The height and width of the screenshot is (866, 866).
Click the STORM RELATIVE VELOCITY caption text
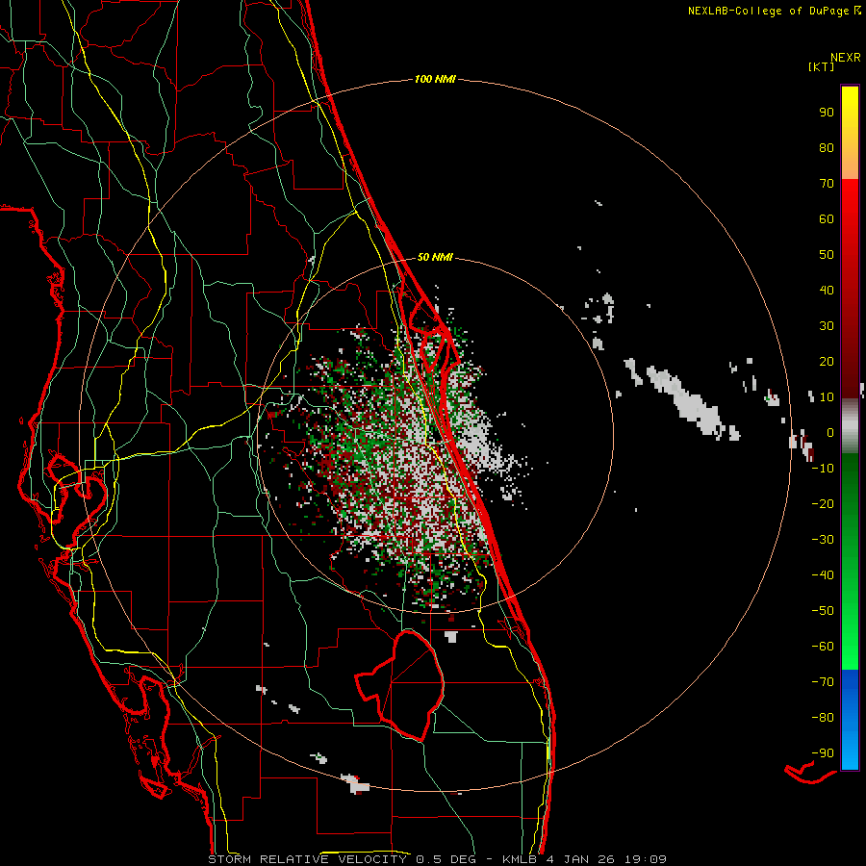tap(308, 859)
